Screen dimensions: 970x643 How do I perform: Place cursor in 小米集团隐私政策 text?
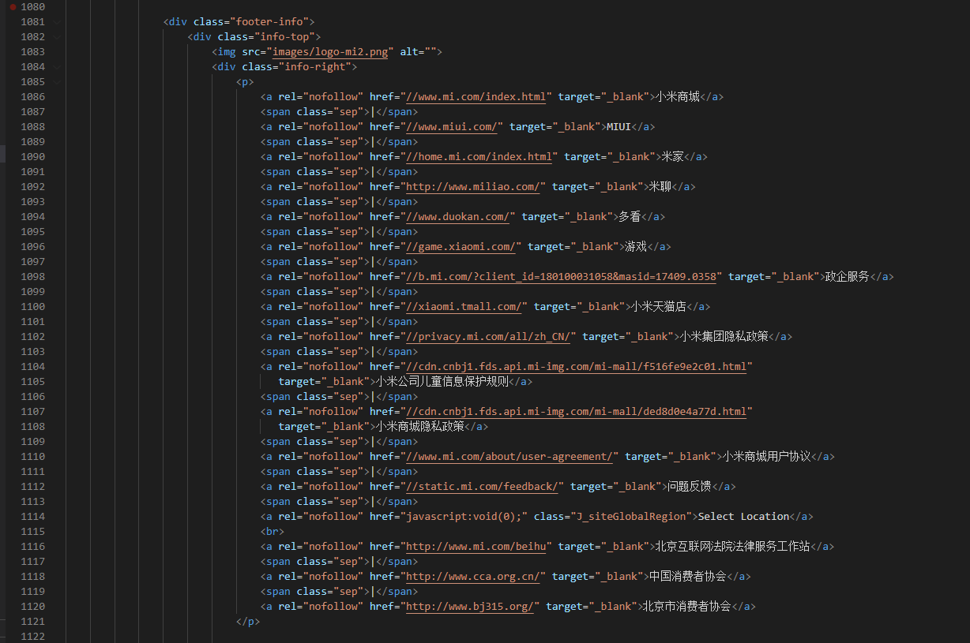point(724,336)
